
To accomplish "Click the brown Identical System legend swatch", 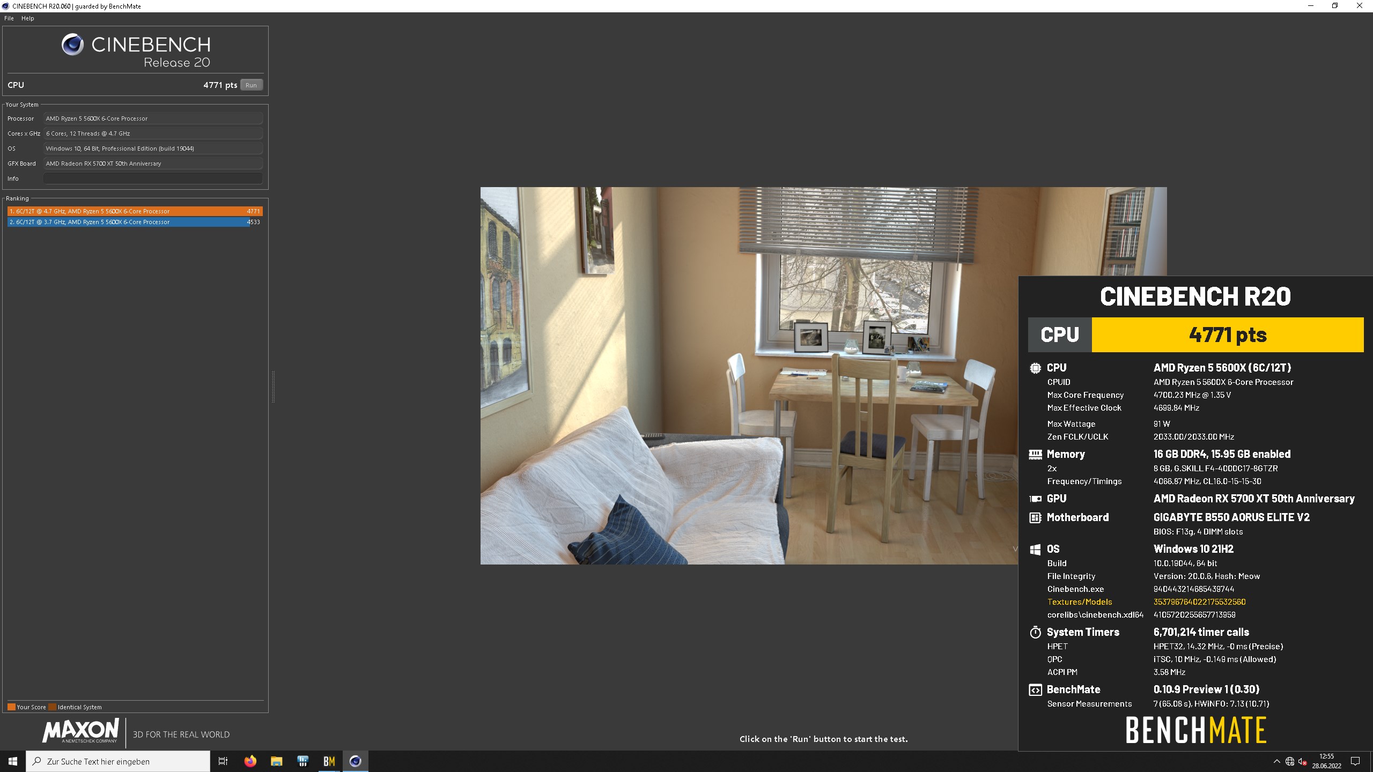I will [x=52, y=707].
